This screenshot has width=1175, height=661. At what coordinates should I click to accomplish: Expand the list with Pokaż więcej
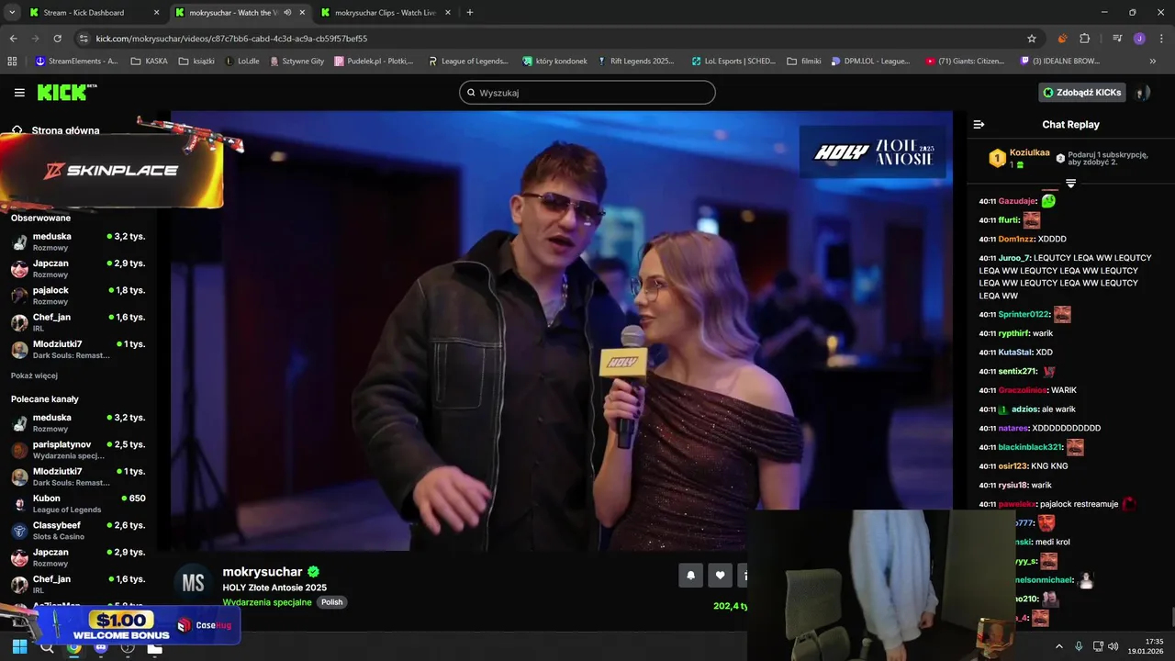click(34, 375)
